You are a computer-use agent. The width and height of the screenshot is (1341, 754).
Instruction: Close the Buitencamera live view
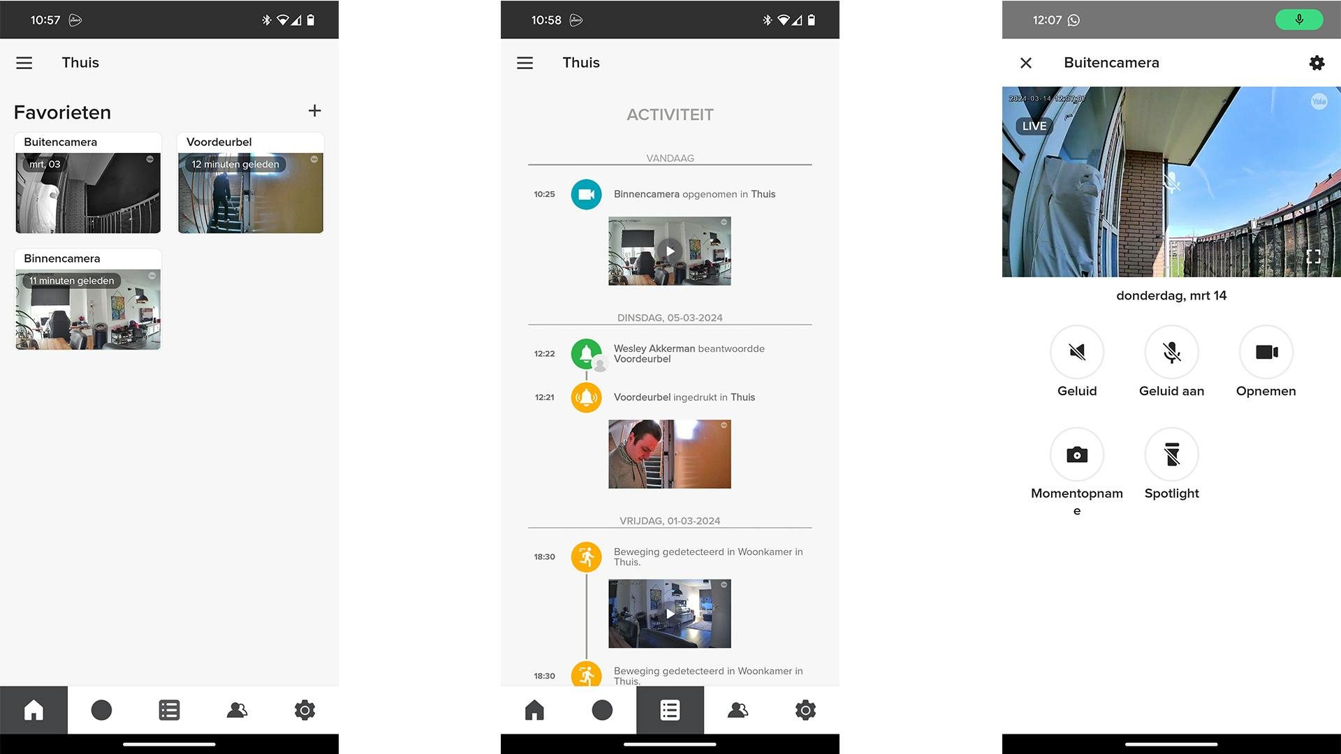(x=1025, y=63)
